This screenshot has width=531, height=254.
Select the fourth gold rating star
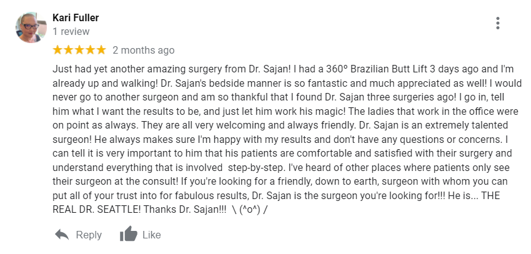coord(90,50)
